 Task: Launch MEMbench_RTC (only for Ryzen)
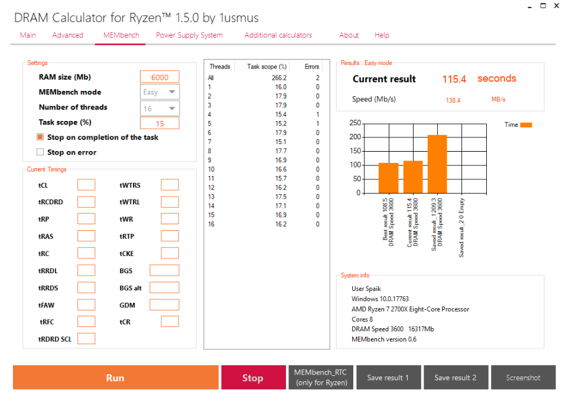321,378
